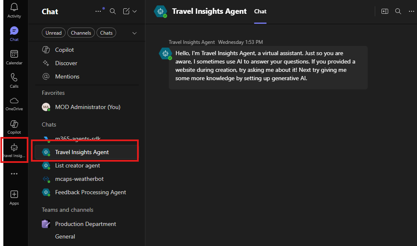Click the MOD Administrator avatar icon
417x246 pixels.
click(46, 107)
